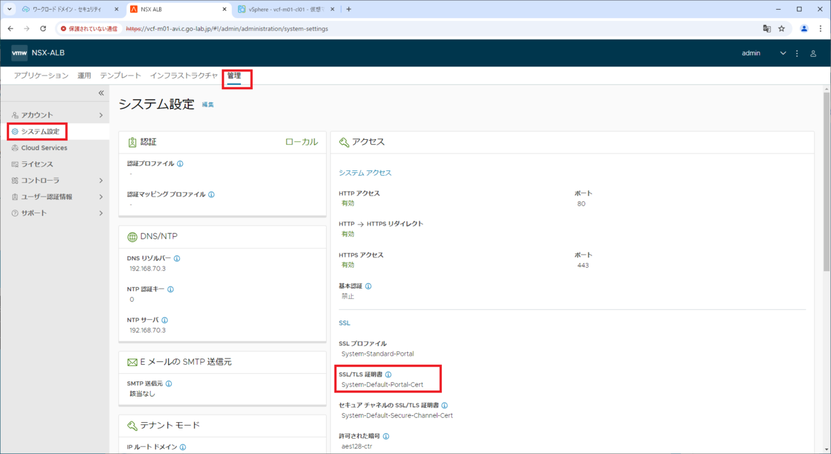Expand the admin account dropdown chevron

(783, 53)
